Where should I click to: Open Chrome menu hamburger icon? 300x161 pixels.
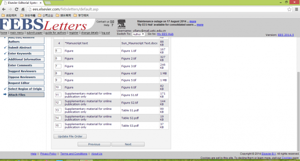click(x=296, y=9)
